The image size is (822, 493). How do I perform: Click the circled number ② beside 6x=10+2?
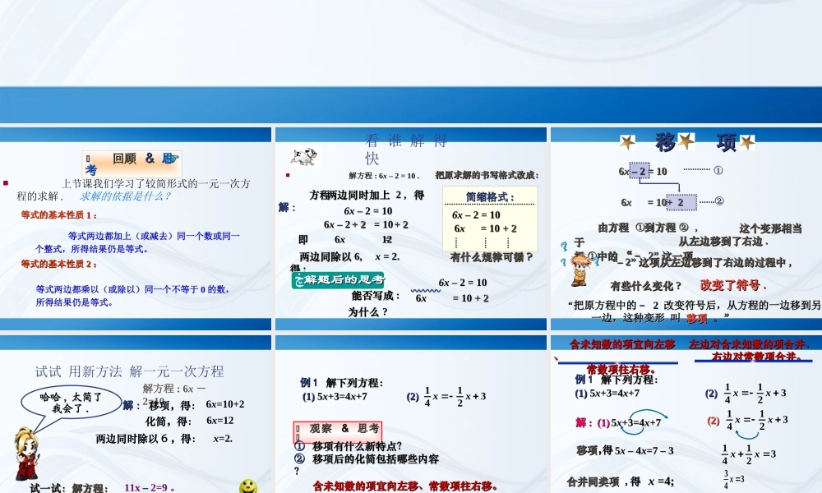point(718,200)
